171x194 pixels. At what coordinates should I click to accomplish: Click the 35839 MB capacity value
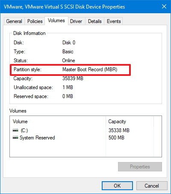click(x=73, y=78)
